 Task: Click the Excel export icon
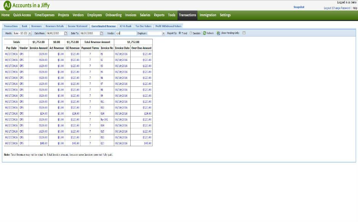point(218,33)
